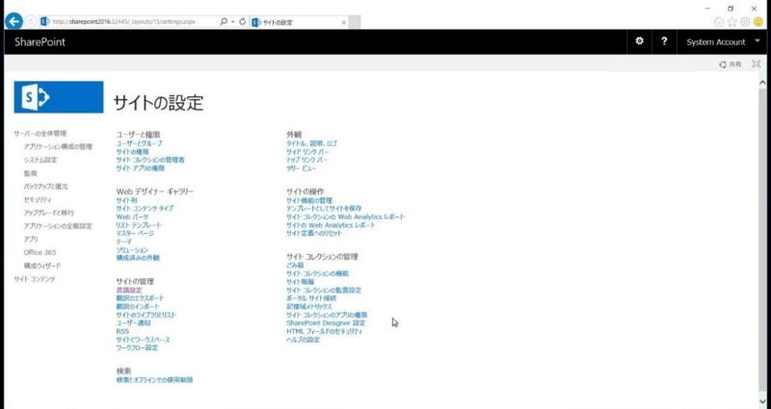Open システム設定 in left navigation
The height and width of the screenshot is (409, 771).
pos(40,160)
